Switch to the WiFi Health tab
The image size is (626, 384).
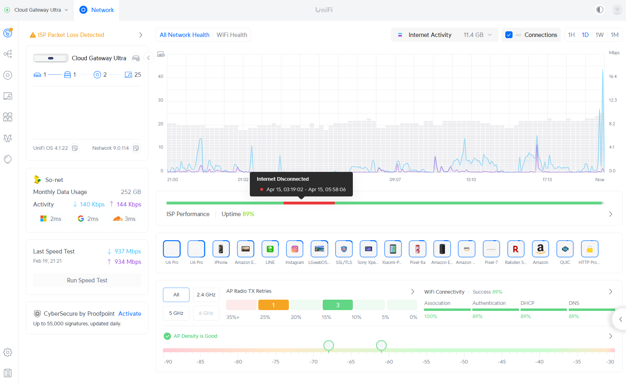(x=232, y=35)
